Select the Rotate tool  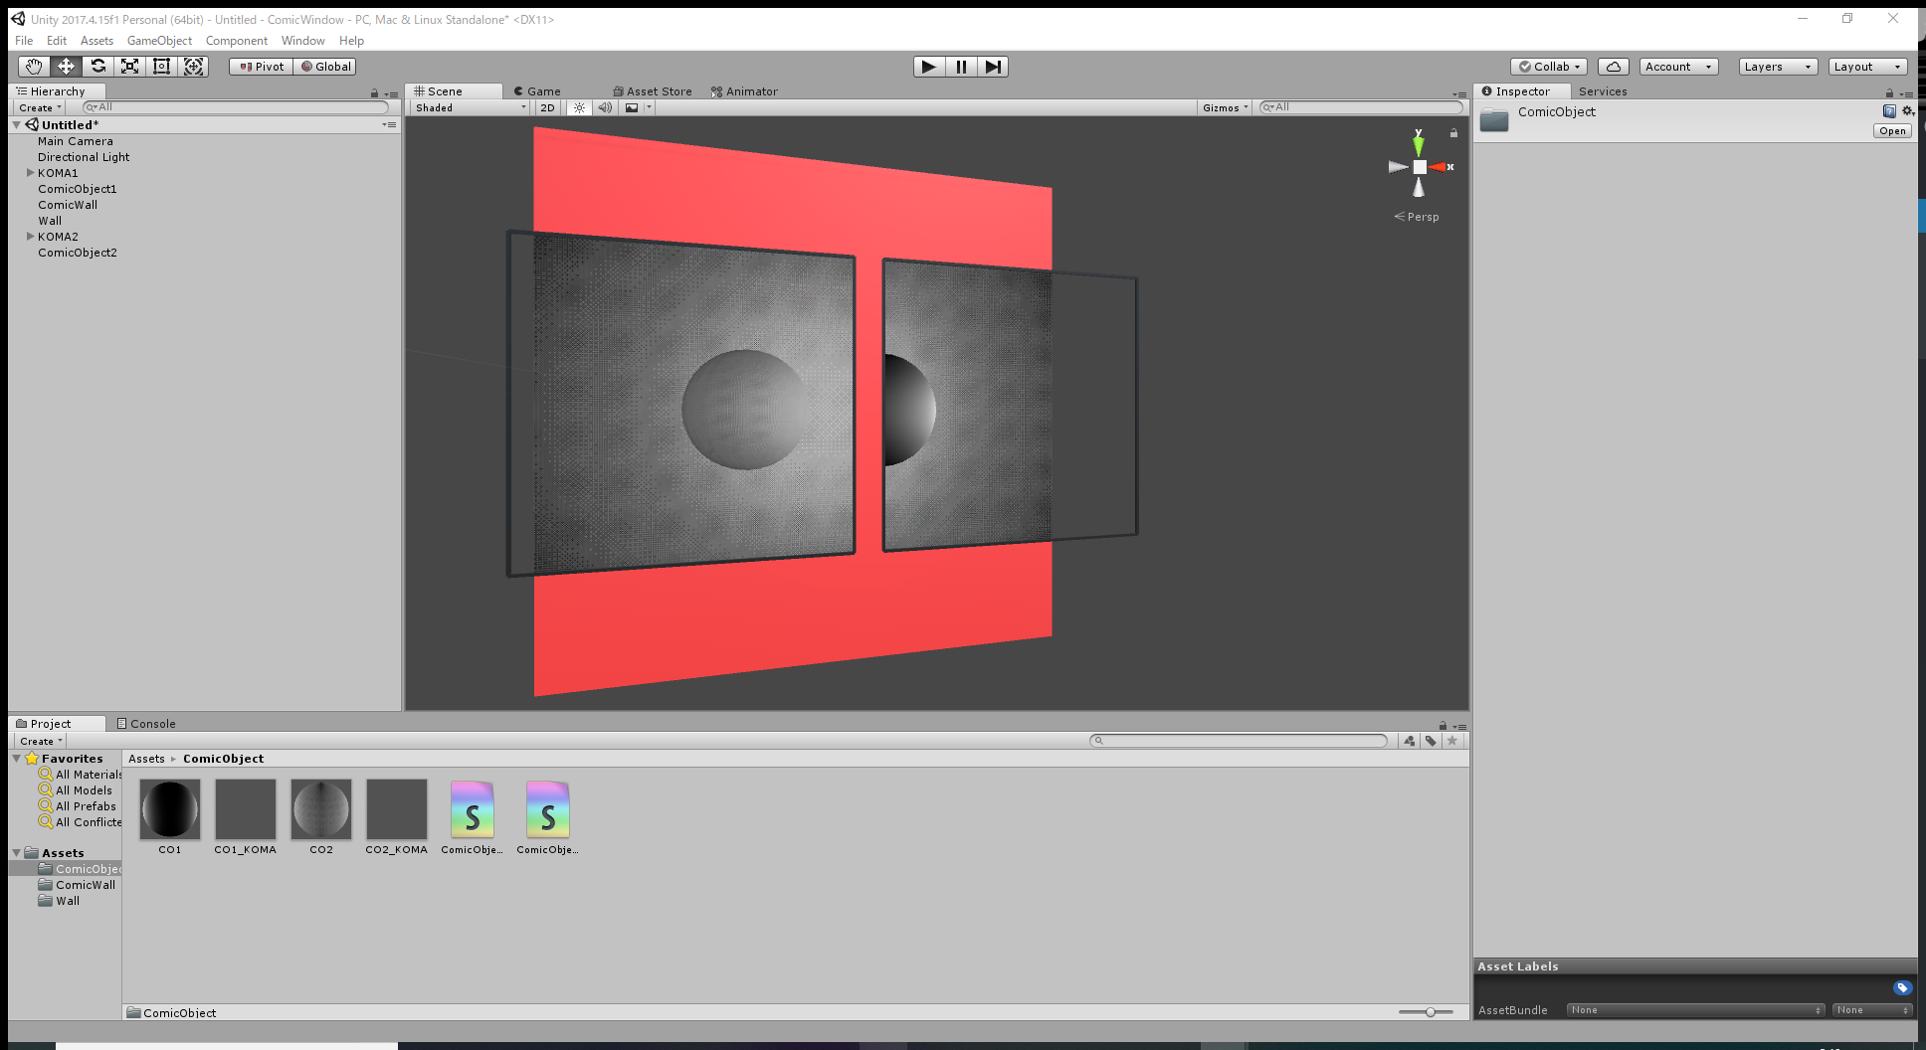[x=97, y=67]
